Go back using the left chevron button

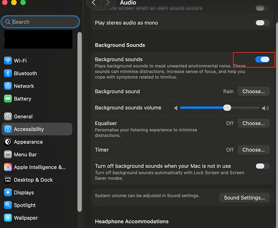pyautogui.click(x=94, y=3)
